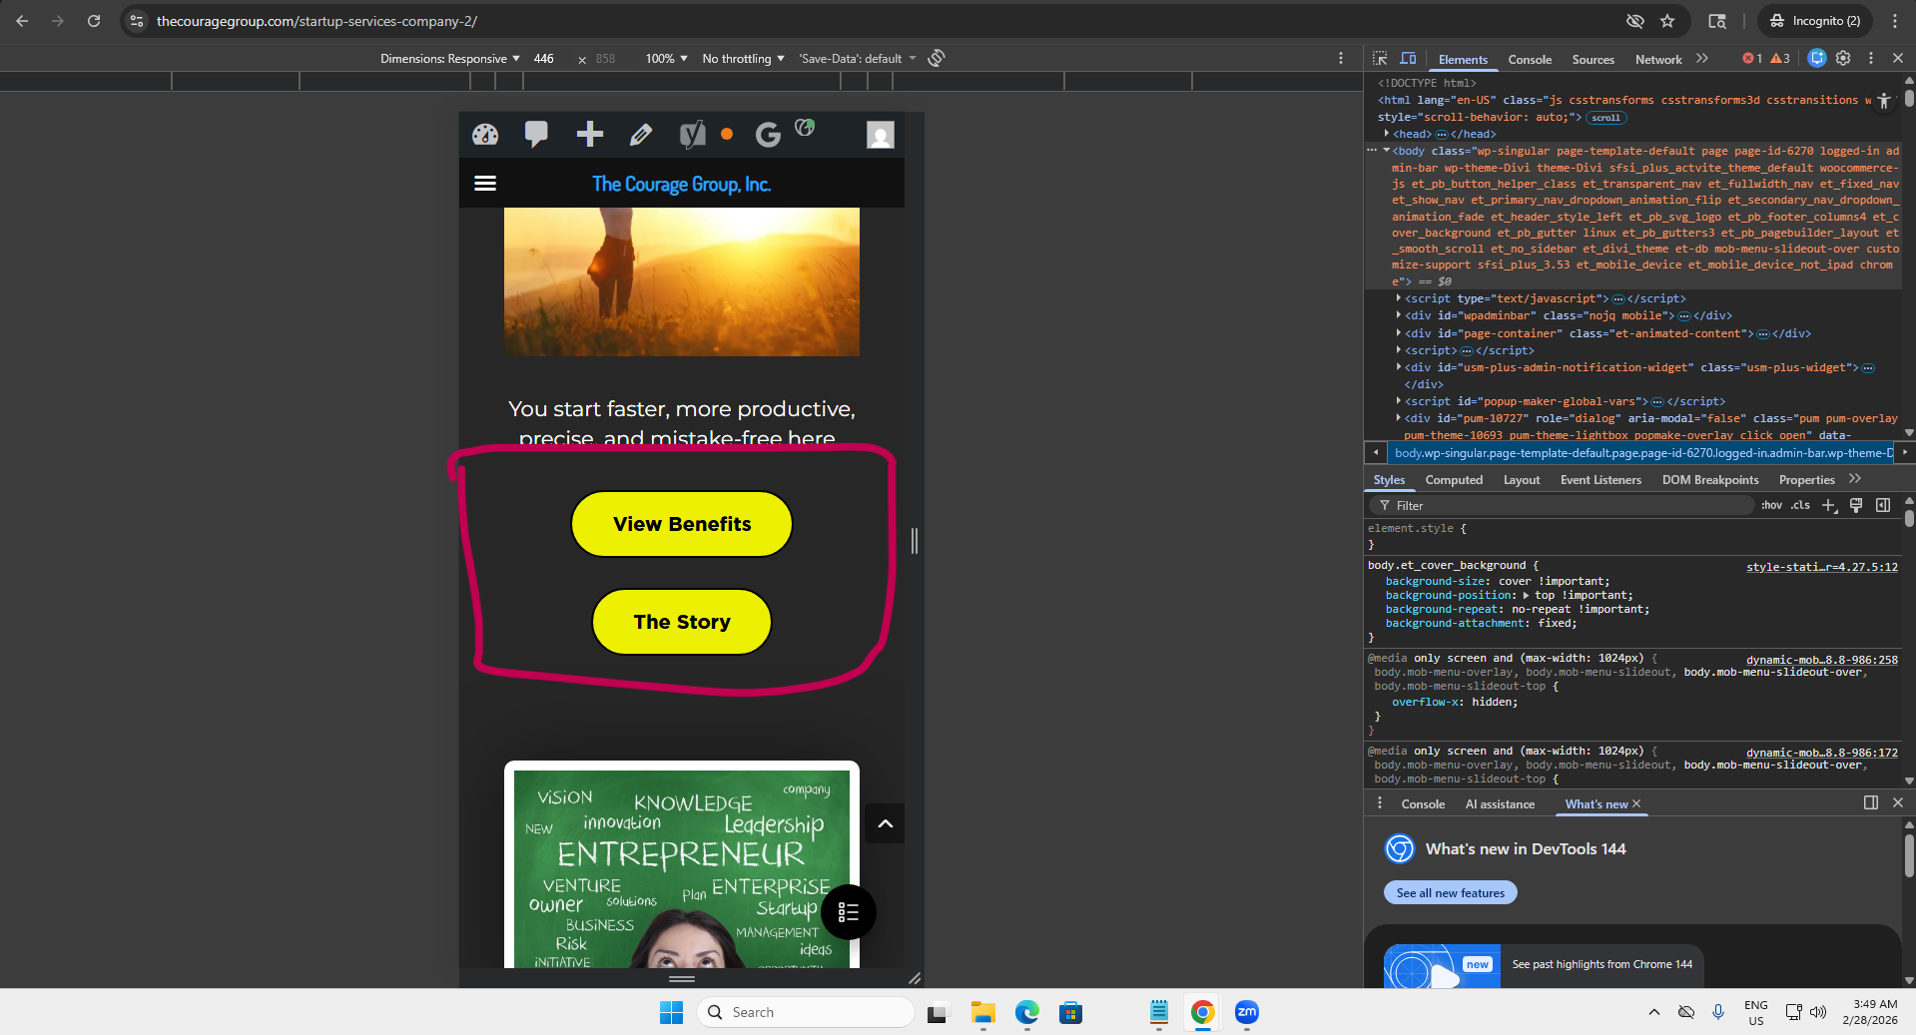Click the rotate screen icon
This screenshot has width=1916, height=1035.
click(x=936, y=58)
